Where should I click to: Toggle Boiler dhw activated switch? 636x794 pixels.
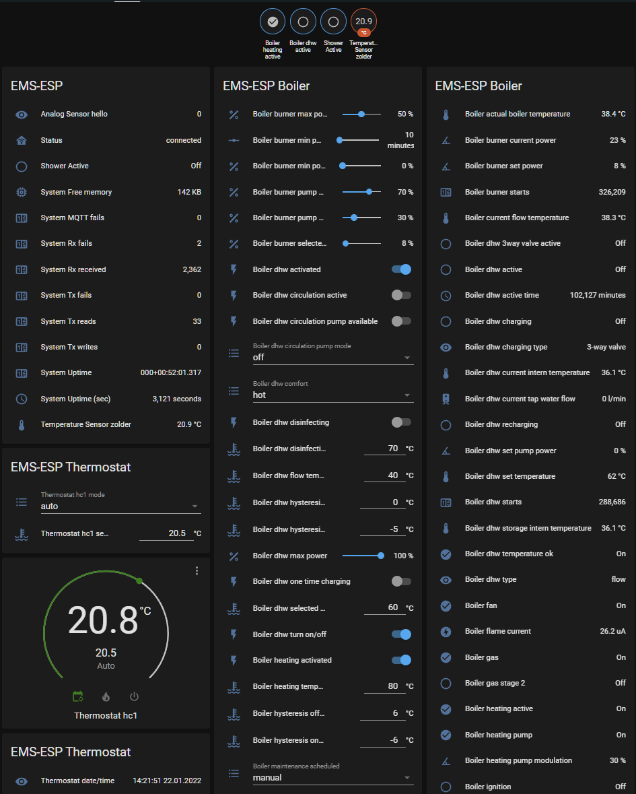click(x=401, y=269)
